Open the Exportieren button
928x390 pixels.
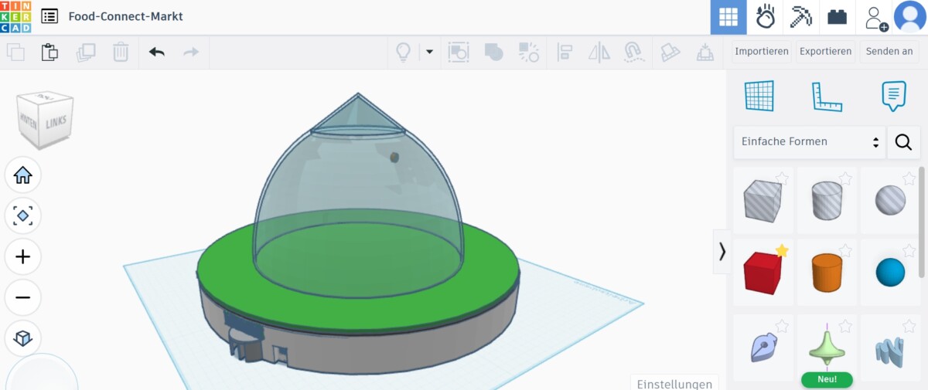point(825,52)
